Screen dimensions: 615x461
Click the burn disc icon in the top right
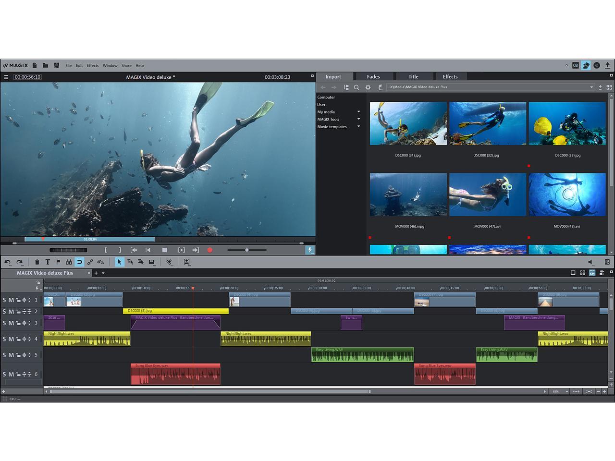click(x=597, y=65)
